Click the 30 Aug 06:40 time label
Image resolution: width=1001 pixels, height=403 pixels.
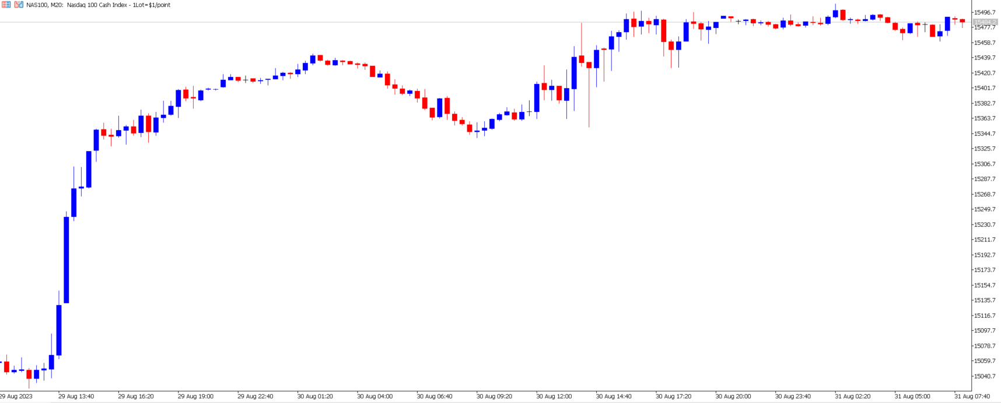click(x=434, y=397)
